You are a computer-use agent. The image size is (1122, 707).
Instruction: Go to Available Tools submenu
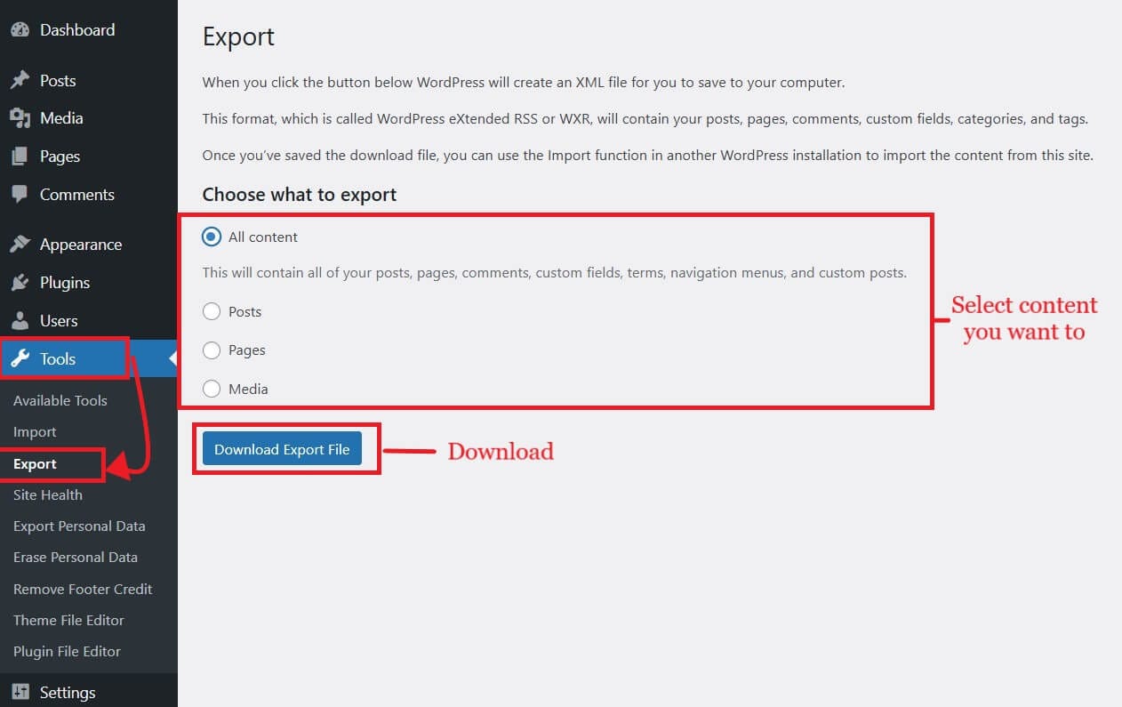pyautogui.click(x=60, y=400)
